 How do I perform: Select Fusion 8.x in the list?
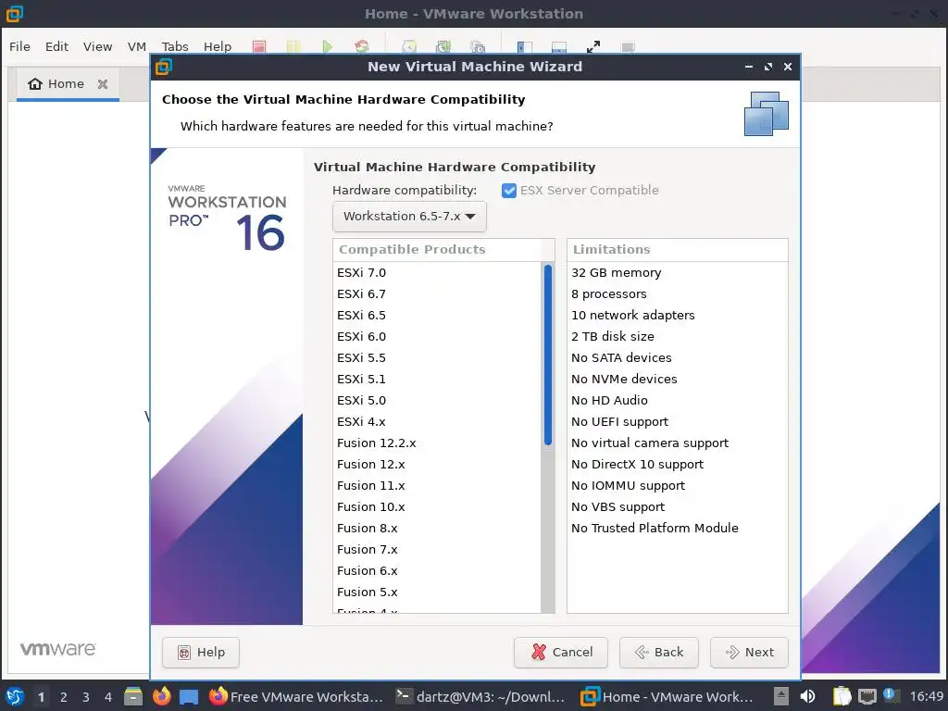[368, 529]
